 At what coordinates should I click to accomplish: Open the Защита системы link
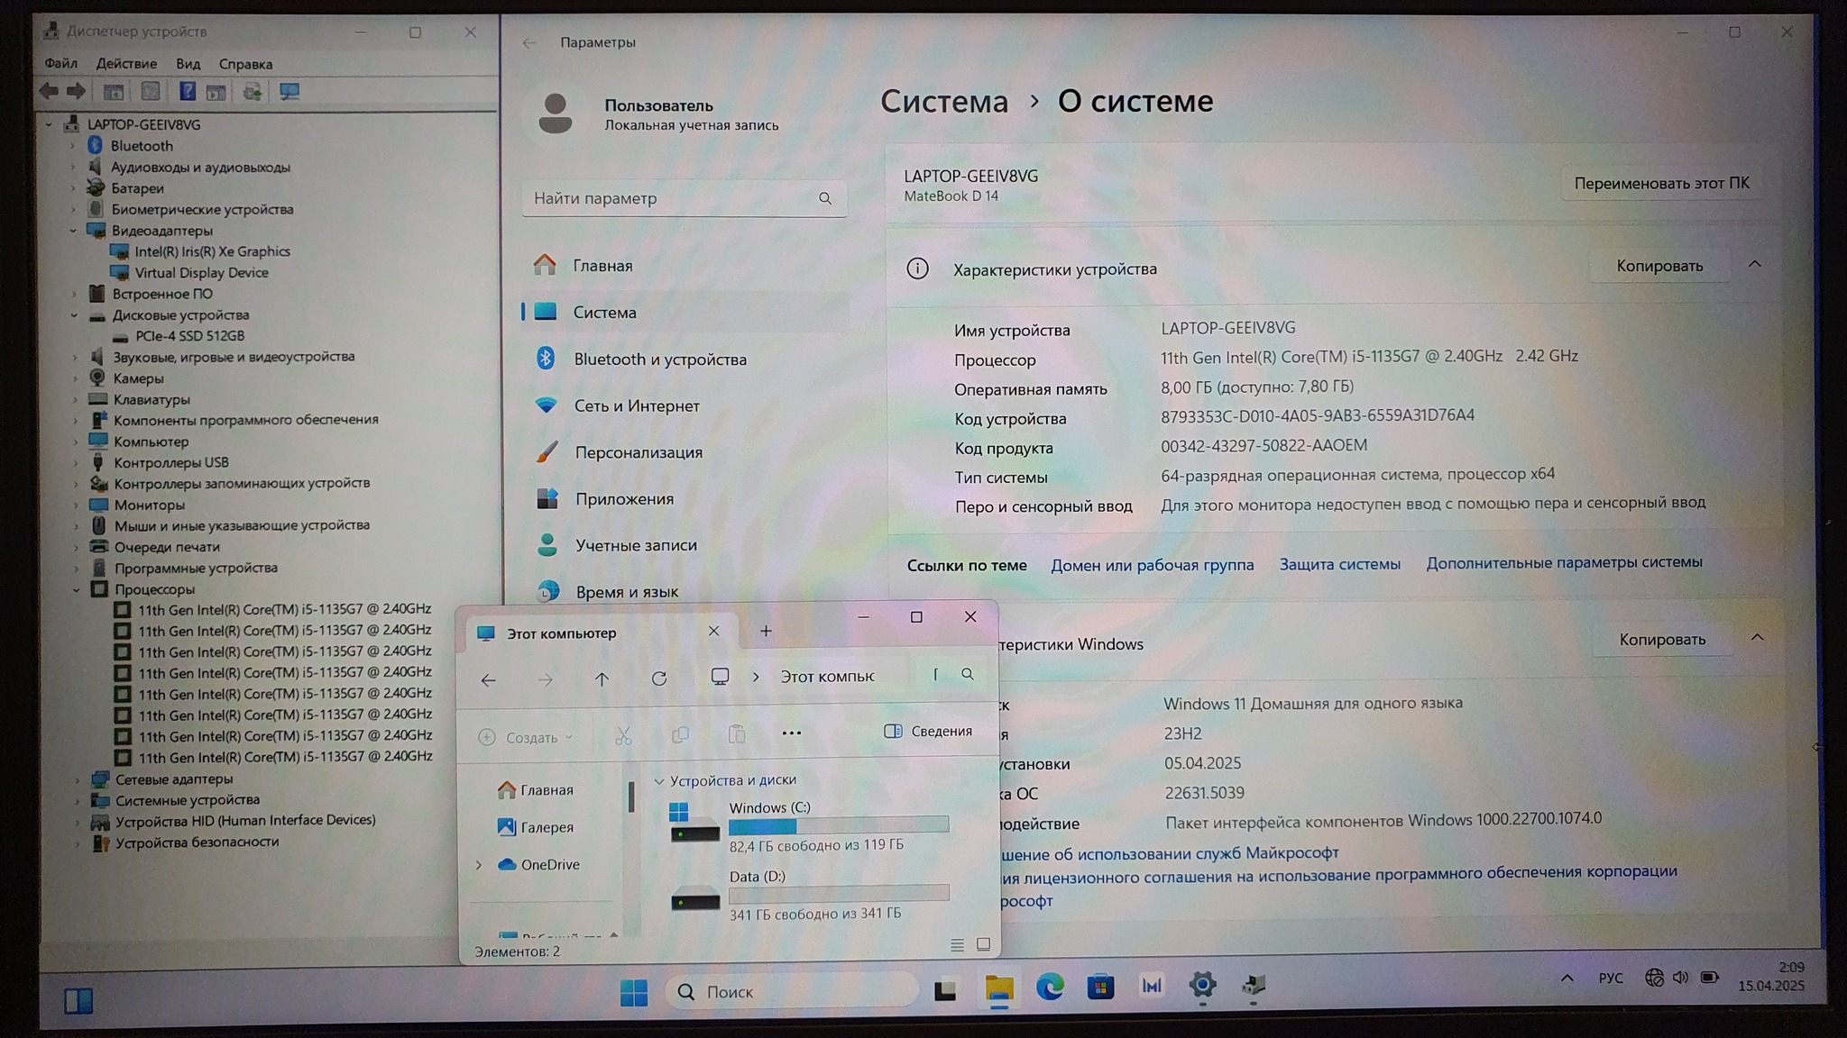click(1339, 564)
